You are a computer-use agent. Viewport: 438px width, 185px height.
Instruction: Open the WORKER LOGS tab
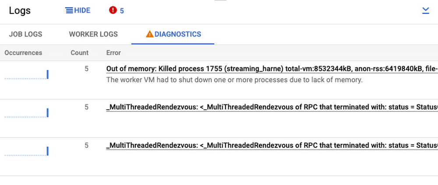point(93,34)
